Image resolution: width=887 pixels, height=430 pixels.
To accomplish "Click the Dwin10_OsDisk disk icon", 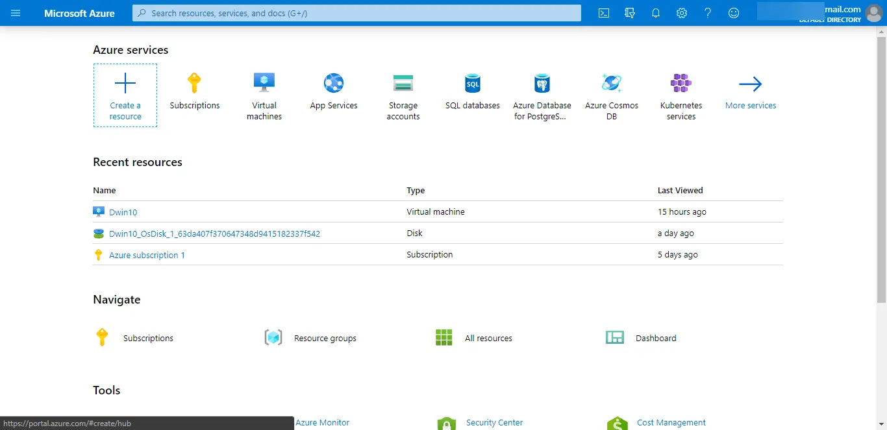I will pyautogui.click(x=99, y=233).
